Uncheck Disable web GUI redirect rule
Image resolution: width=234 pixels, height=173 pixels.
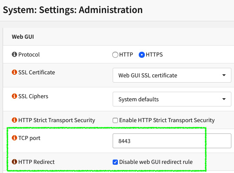[115, 162]
